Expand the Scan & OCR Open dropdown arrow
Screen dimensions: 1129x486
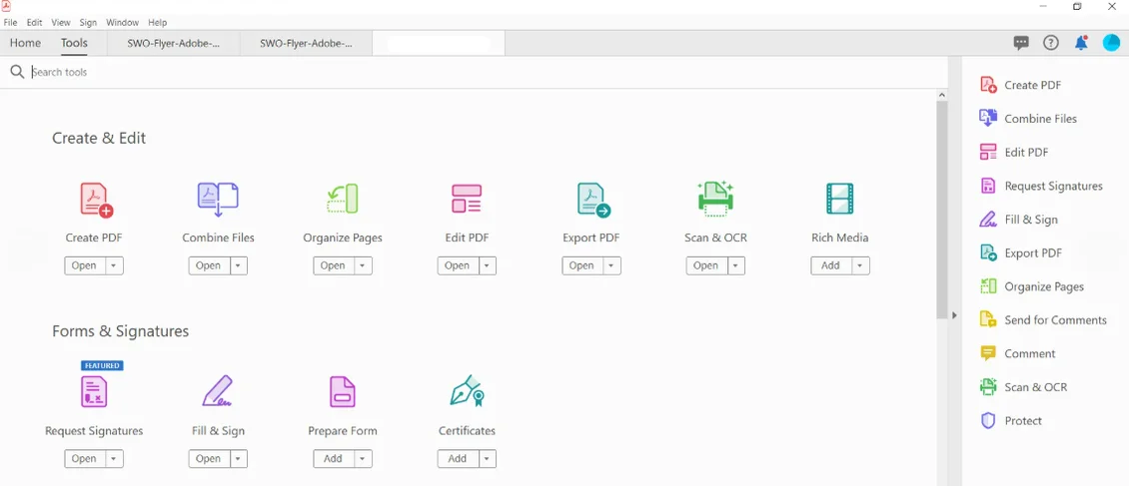pos(736,265)
